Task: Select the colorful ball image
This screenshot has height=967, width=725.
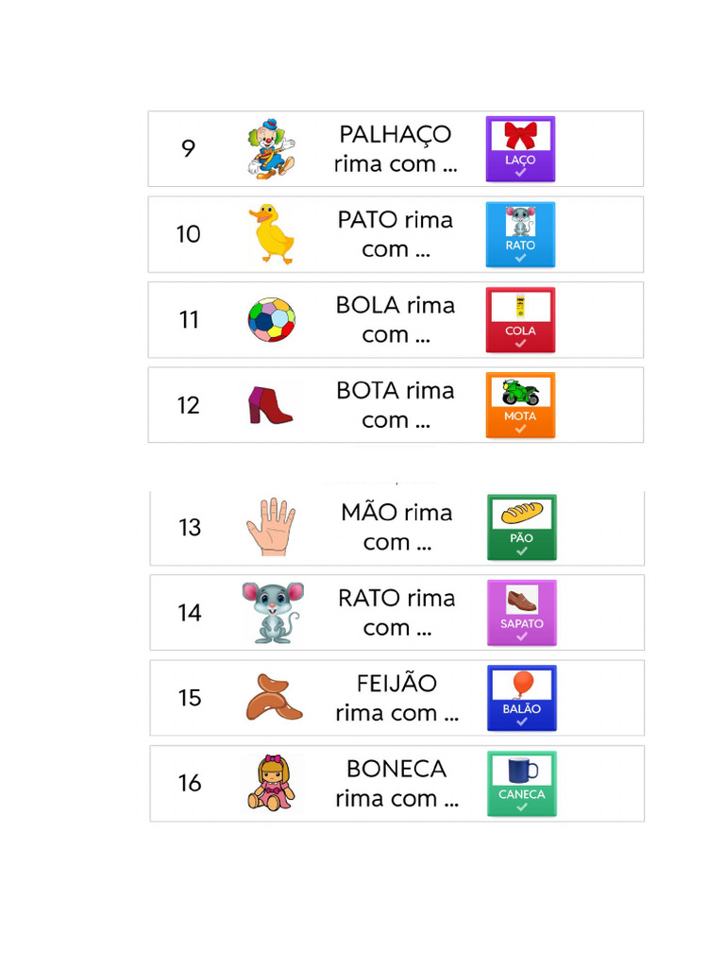Action: (x=271, y=319)
